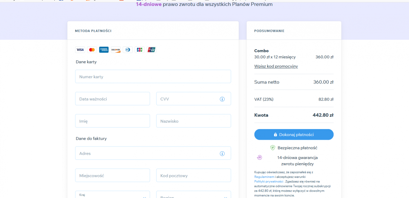The image size is (409, 198).
Task: Click the Visa card icon
Action: (80, 50)
